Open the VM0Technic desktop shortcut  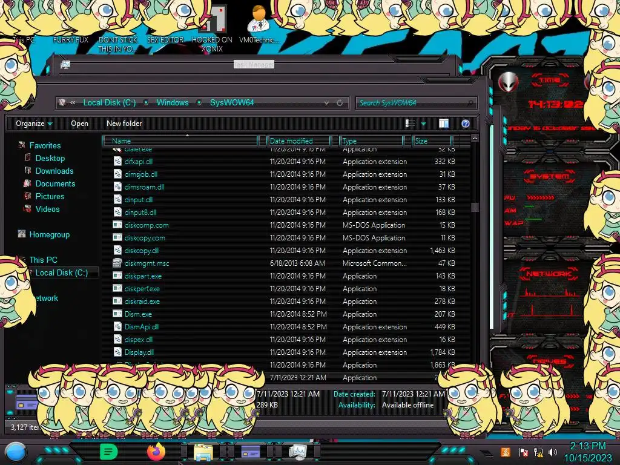click(x=259, y=24)
